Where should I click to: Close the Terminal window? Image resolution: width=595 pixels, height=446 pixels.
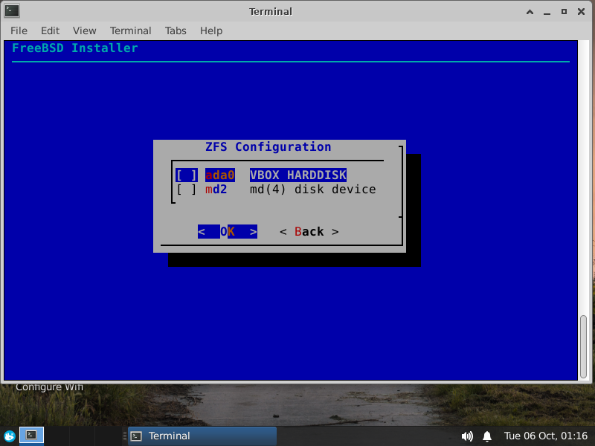click(581, 12)
